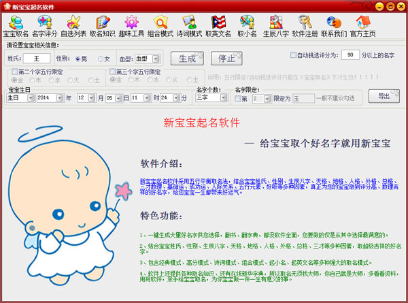Select the 趣味工具 fun tools icon

pyautogui.click(x=133, y=26)
